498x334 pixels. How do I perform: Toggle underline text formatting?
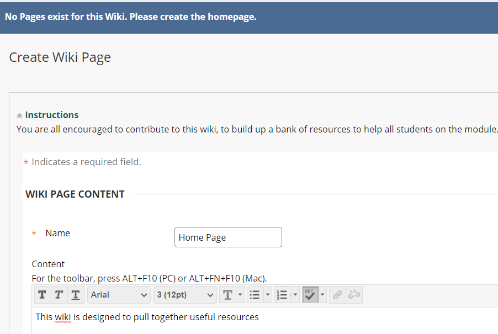76,295
